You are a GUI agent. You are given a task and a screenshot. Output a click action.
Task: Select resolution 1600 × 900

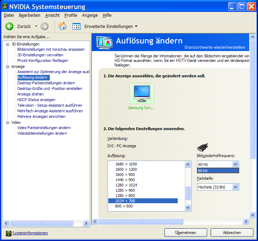click(x=125, y=175)
